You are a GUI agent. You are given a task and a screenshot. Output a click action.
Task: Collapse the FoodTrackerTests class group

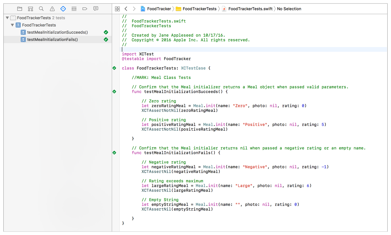point(12,25)
